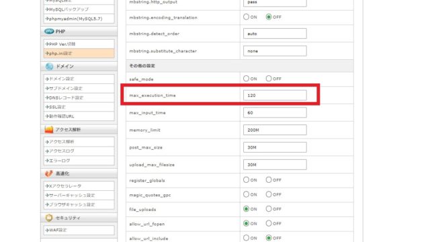
Task: Open phpmyadmin(MySQL5.7) link
Action: pos(79,19)
